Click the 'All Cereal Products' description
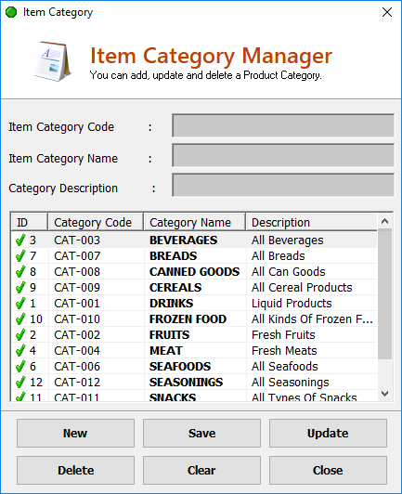Viewport: 402px width, 494px height. (302, 288)
